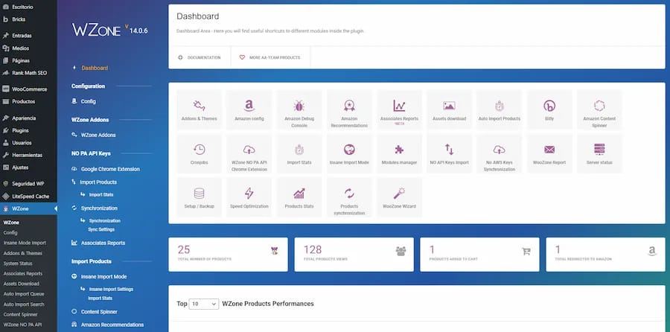Open the Cronjobs tile
This screenshot has height=332, width=670.
point(199,153)
